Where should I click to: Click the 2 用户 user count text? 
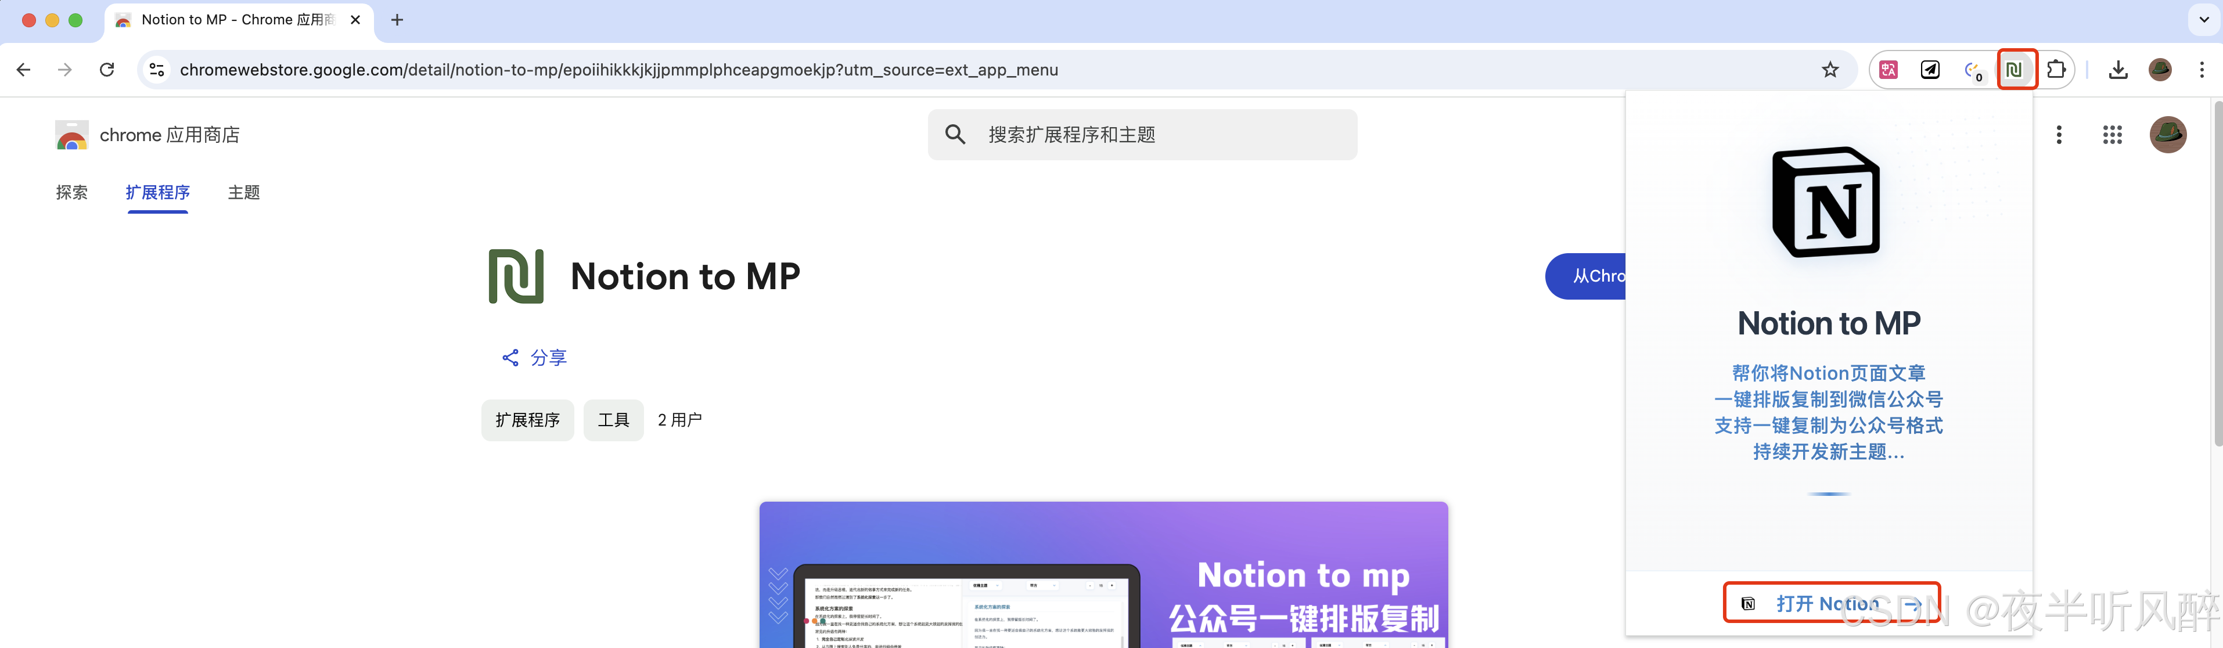pos(680,420)
